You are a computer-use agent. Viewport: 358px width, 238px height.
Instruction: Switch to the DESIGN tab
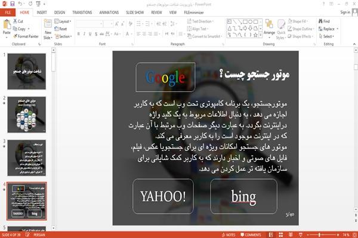(60, 13)
